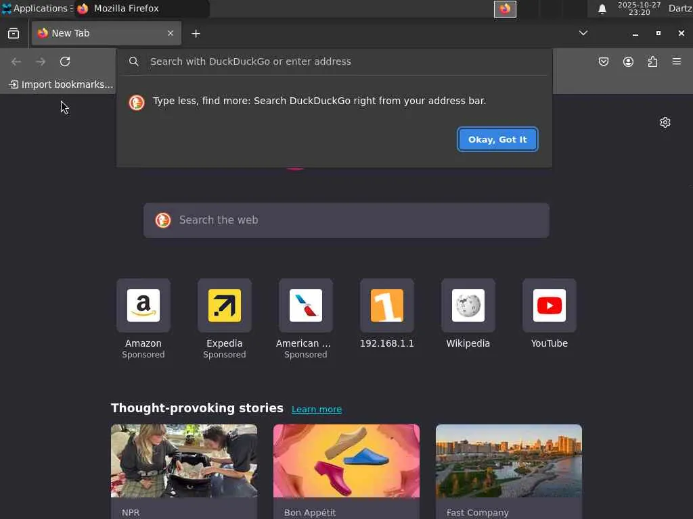This screenshot has width=693, height=519.
Task: Go forward one page
Action: [x=41, y=61]
